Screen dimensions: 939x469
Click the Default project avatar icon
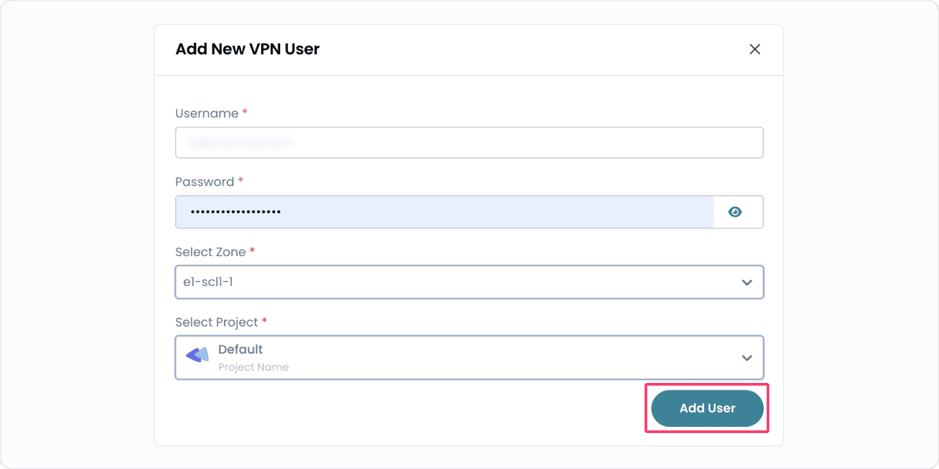point(196,356)
